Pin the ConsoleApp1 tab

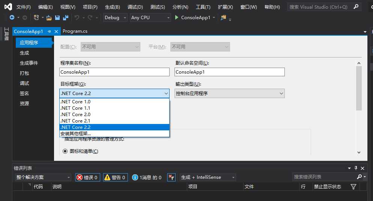(x=49, y=31)
